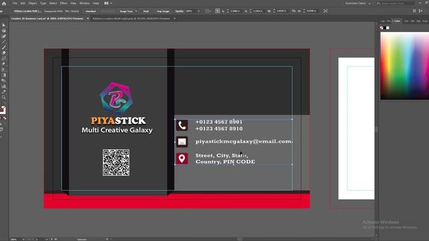Open the Window menu
Viewport: 429px width, 241px height.
point(84,3)
